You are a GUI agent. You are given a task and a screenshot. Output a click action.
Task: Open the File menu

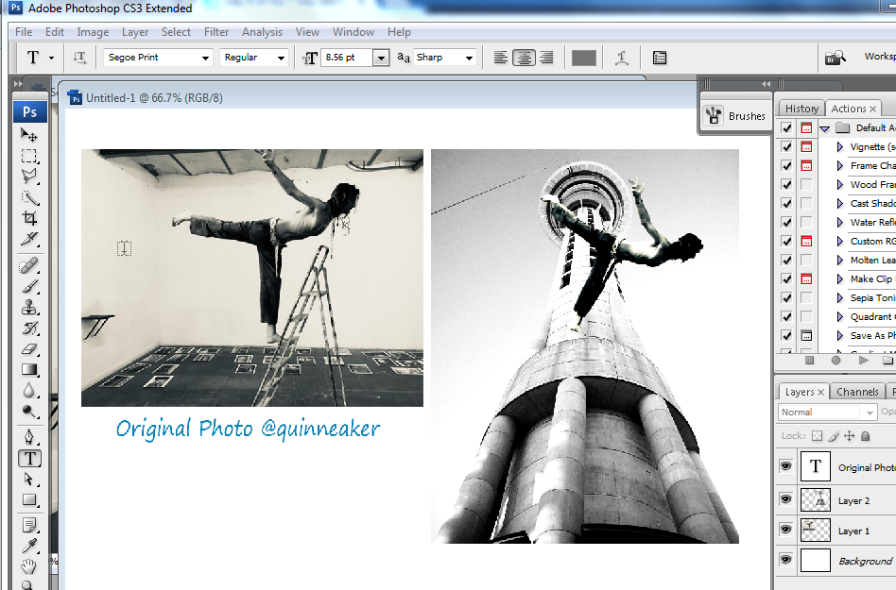pos(24,32)
